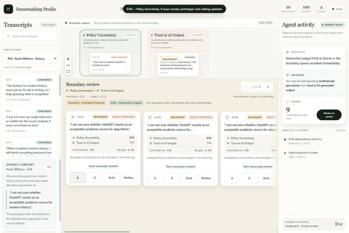Viewport: 349px width, 233px height.
Task: Click AGENT PROPOSED tag on E116 card
Action: pos(123,117)
